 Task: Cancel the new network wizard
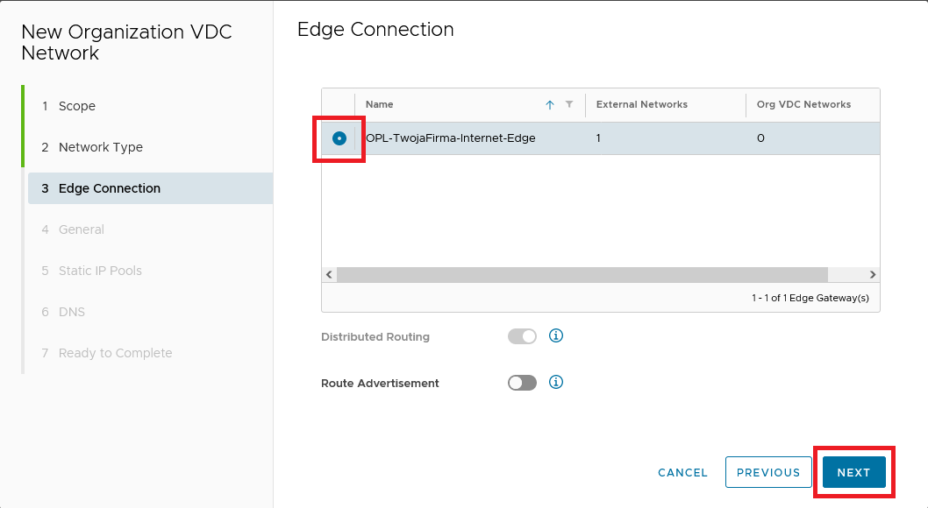tap(682, 472)
